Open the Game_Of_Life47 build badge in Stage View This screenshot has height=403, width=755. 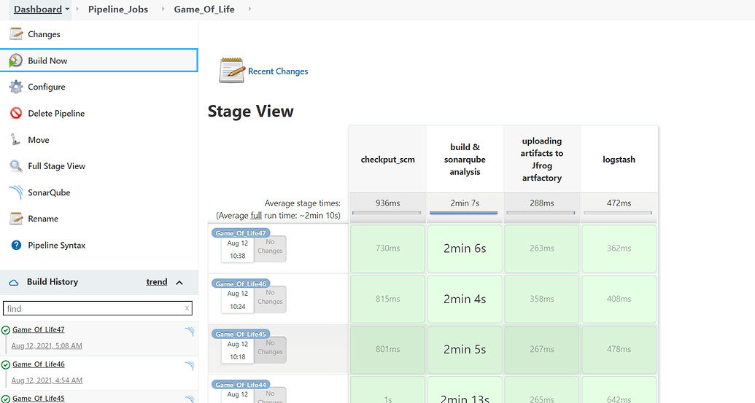tap(241, 233)
